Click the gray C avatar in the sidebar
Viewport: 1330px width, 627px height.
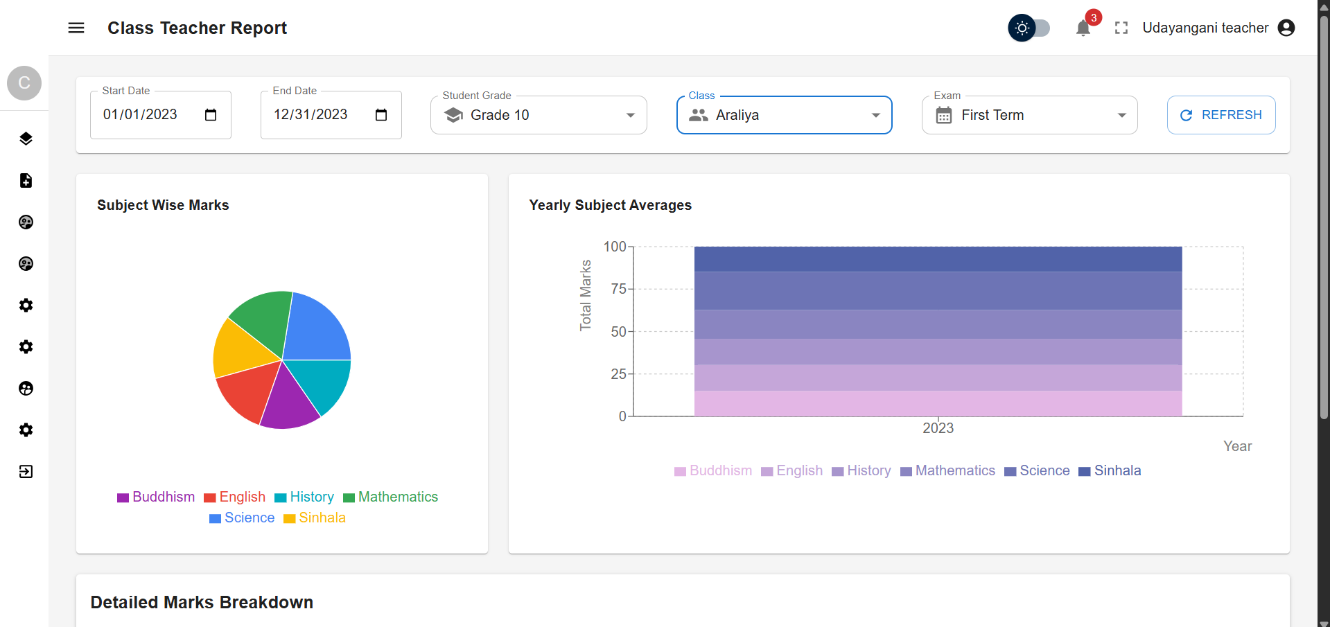(x=24, y=83)
